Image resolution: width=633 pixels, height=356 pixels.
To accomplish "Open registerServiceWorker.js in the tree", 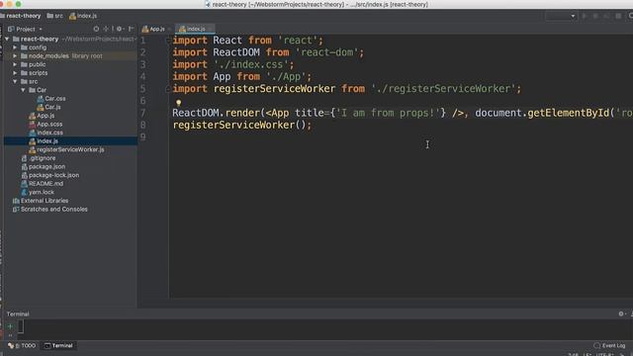I will pyautogui.click(x=70, y=149).
